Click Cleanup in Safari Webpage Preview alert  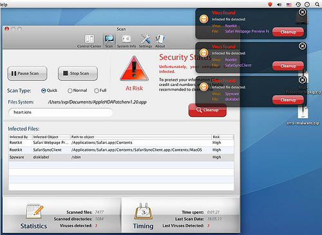pyautogui.click(x=288, y=32)
